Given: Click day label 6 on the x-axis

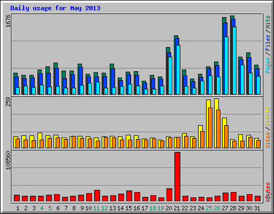Looking at the screenshot, I should tap(58, 208).
